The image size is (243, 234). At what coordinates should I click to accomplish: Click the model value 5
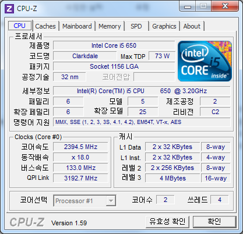[x=143, y=101]
